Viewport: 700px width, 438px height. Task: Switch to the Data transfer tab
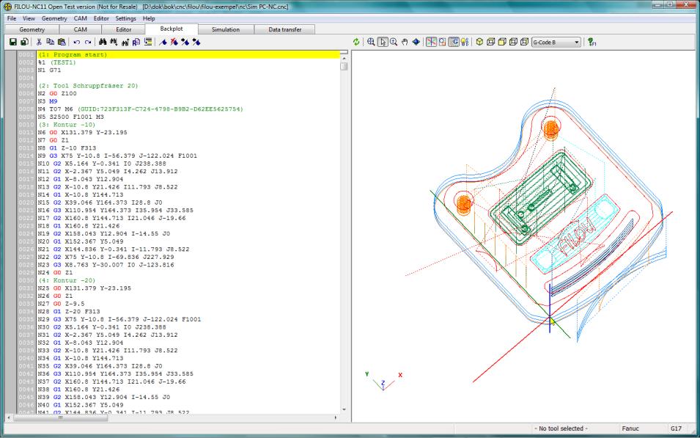click(x=285, y=29)
